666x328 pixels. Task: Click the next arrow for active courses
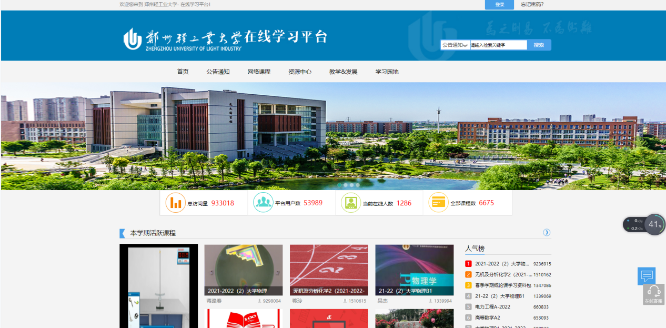pyautogui.click(x=547, y=233)
